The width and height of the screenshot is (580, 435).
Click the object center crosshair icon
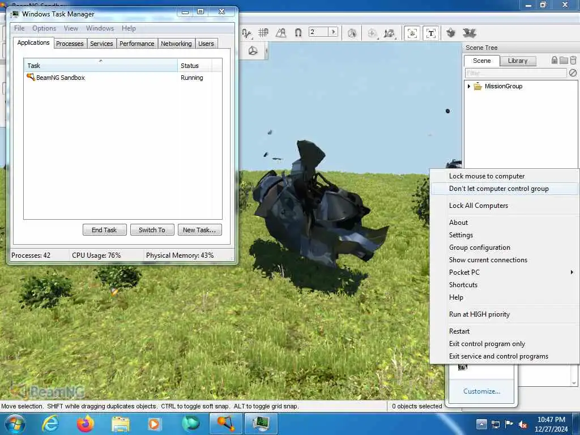(x=372, y=33)
